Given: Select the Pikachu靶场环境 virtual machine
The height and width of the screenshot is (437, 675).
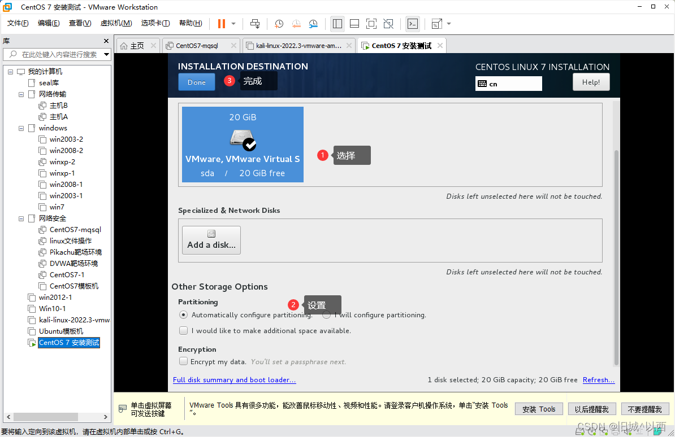Looking at the screenshot, I should click(x=75, y=252).
